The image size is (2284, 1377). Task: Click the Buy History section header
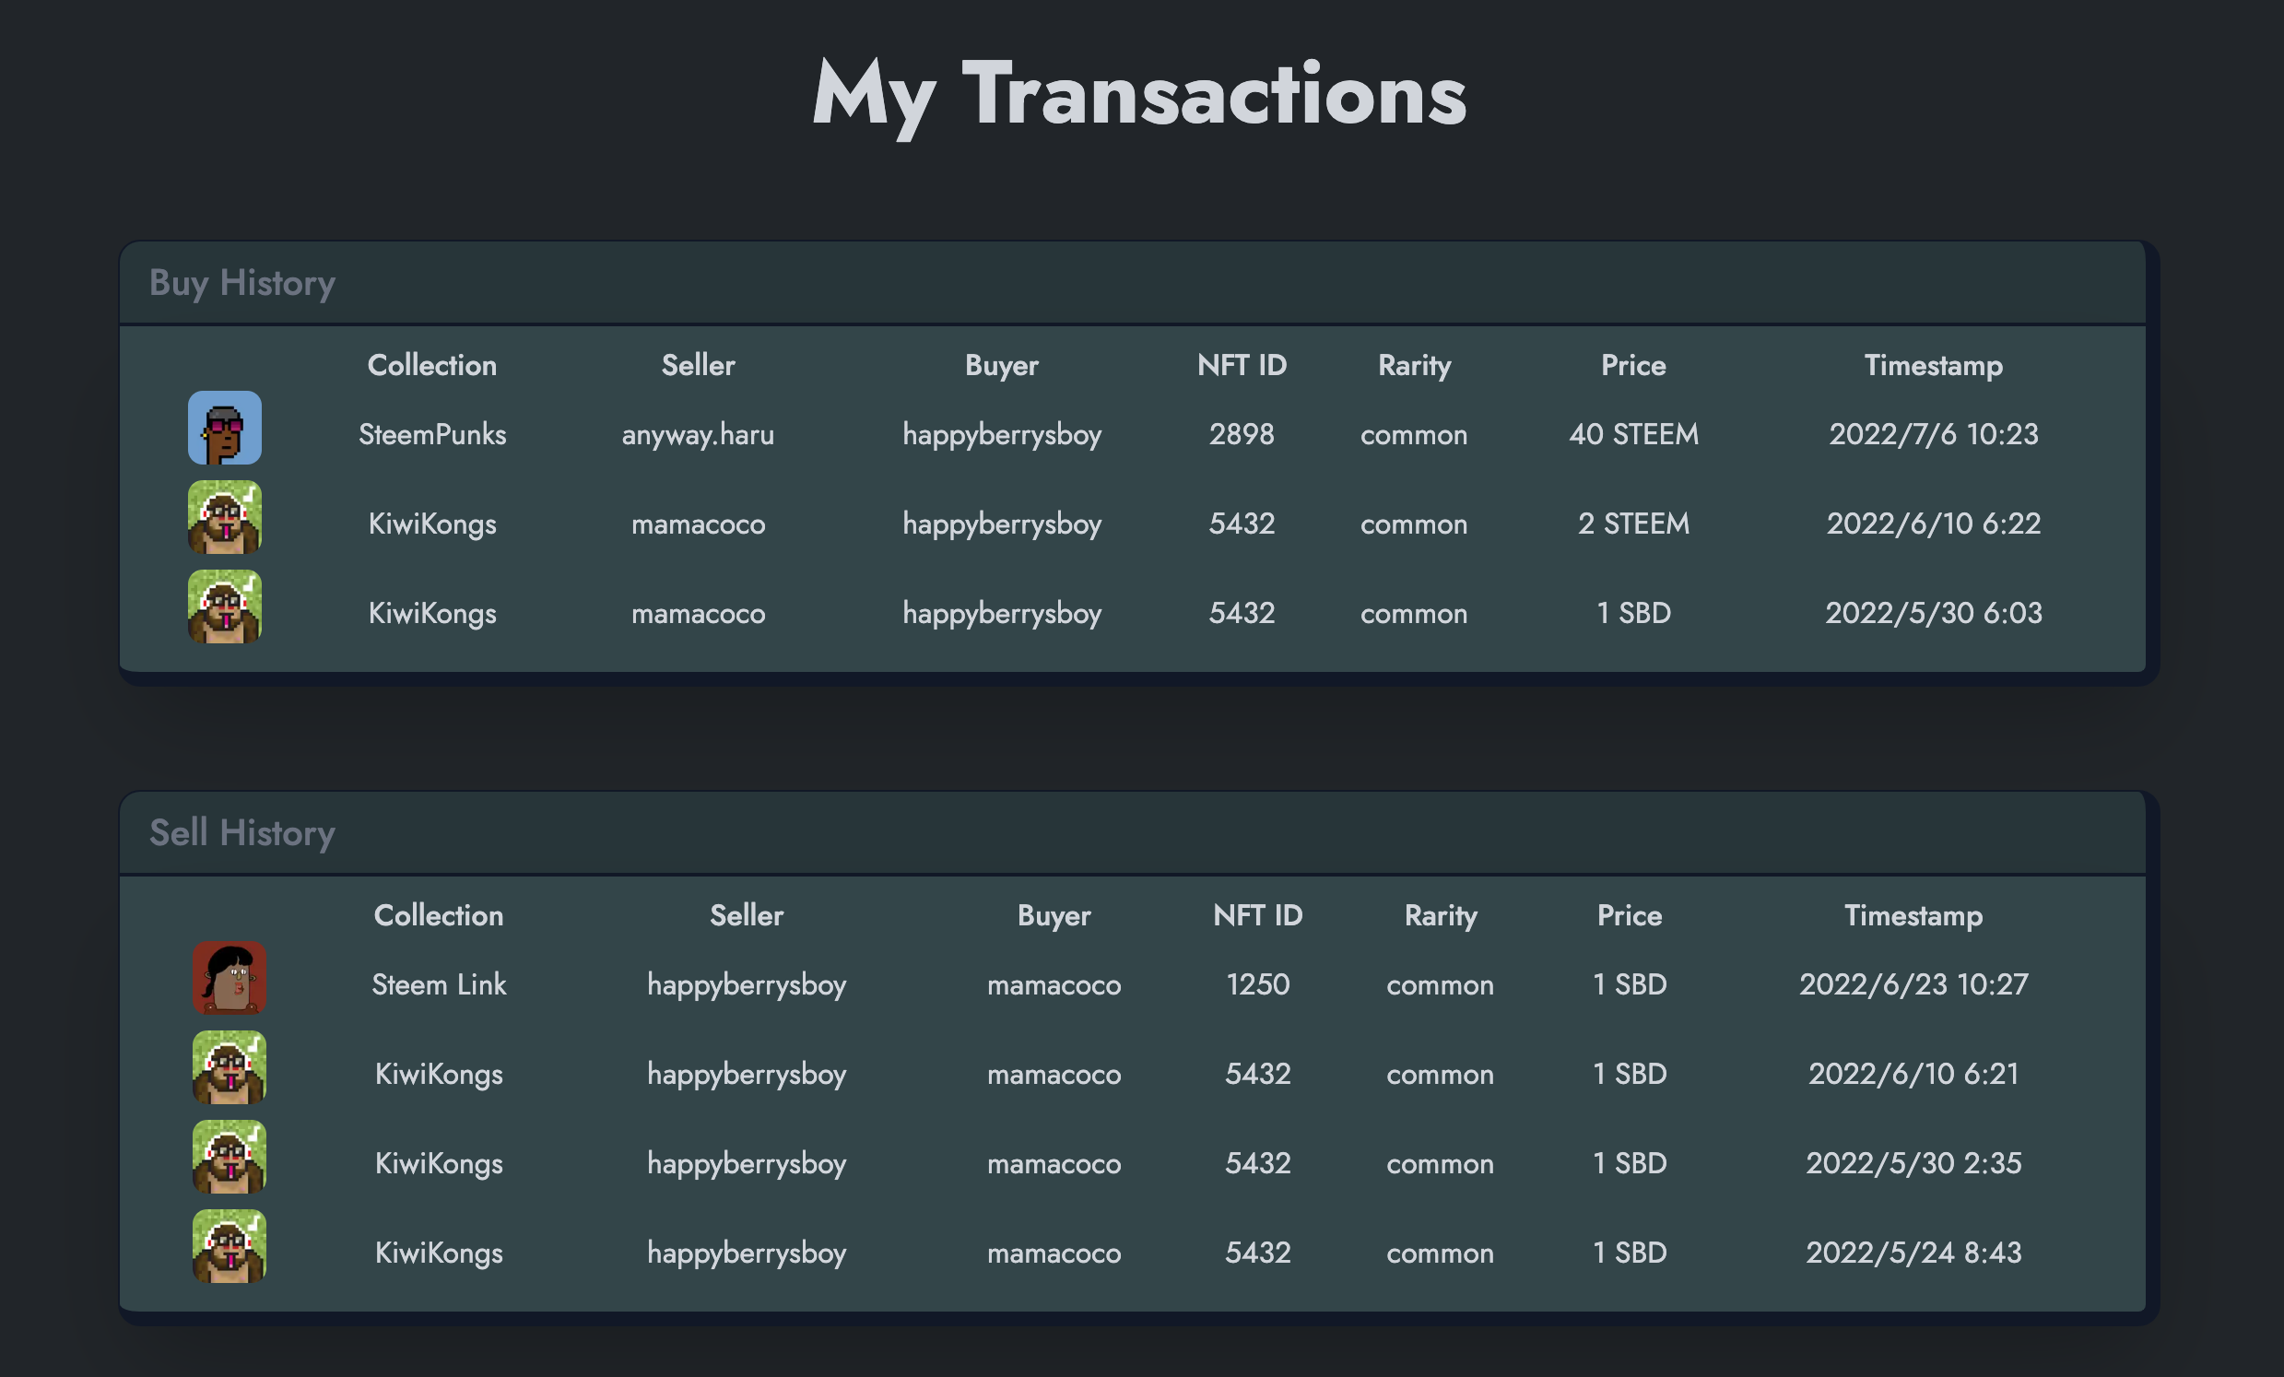(241, 283)
